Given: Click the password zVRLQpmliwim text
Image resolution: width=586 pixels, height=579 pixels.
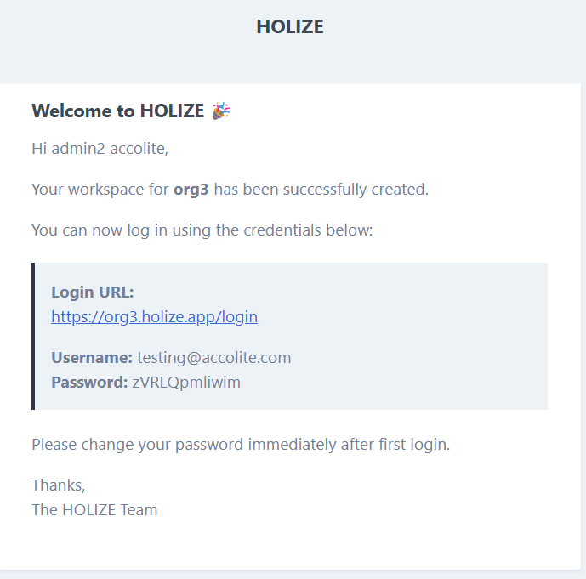Looking at the screenshot, I should pyautogui.click(x=186, y=383).
